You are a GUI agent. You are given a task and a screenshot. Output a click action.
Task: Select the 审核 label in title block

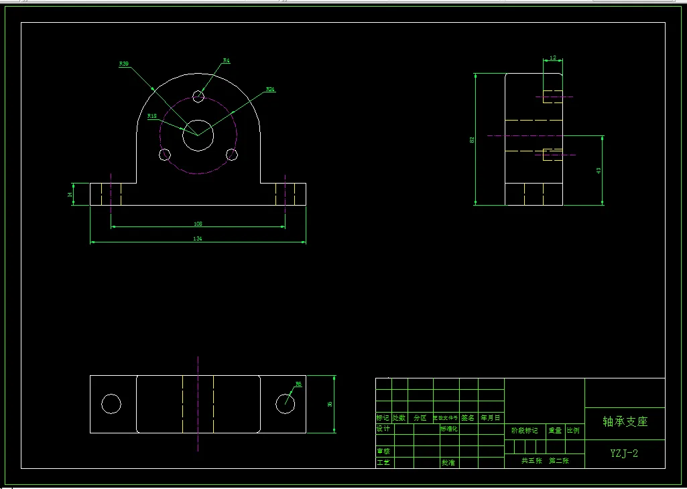coord(383,451)
